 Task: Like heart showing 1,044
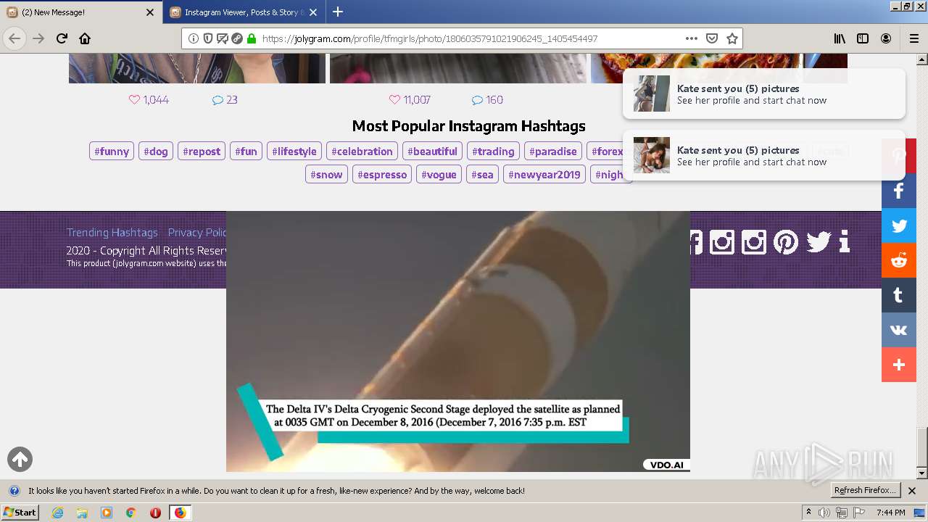coord(134,100)
